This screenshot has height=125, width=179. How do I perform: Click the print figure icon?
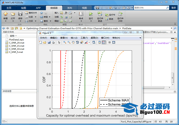[x=53, y=42]
